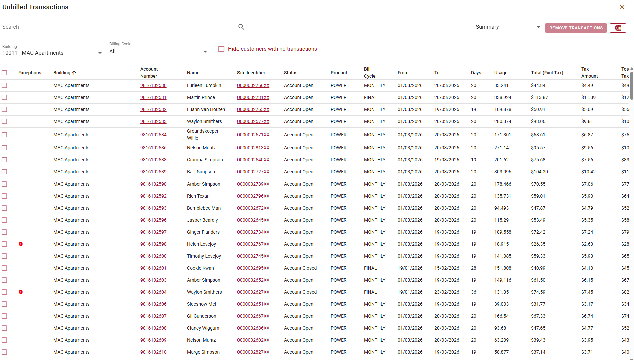Screen dimensions: 634x360
Task: Open site identifier 0000002627XX link
Action: [253, 292]
